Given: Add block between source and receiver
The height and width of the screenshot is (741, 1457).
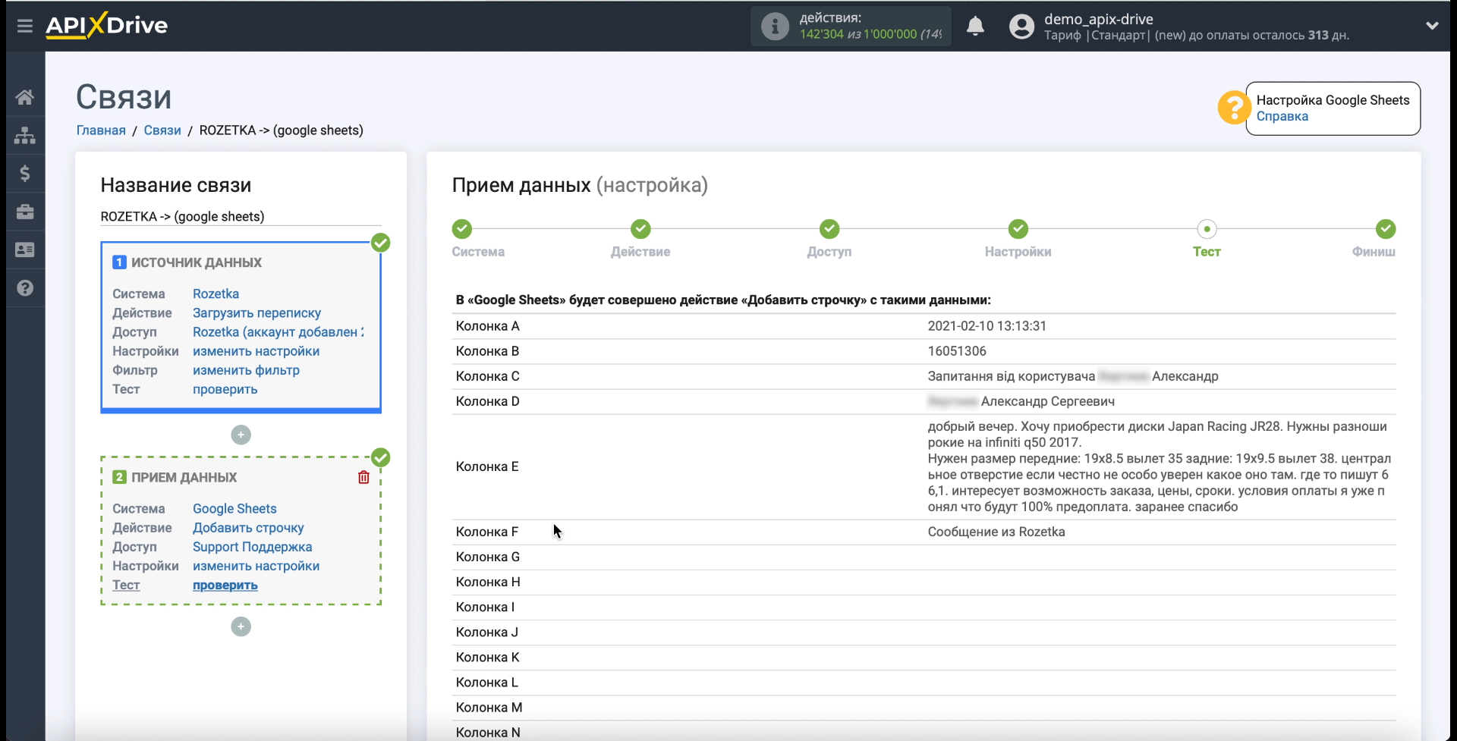Looking at the screenshot, I should (x=241, y=435).
